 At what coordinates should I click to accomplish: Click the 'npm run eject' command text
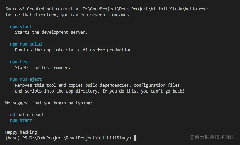[x=26, y=79]
